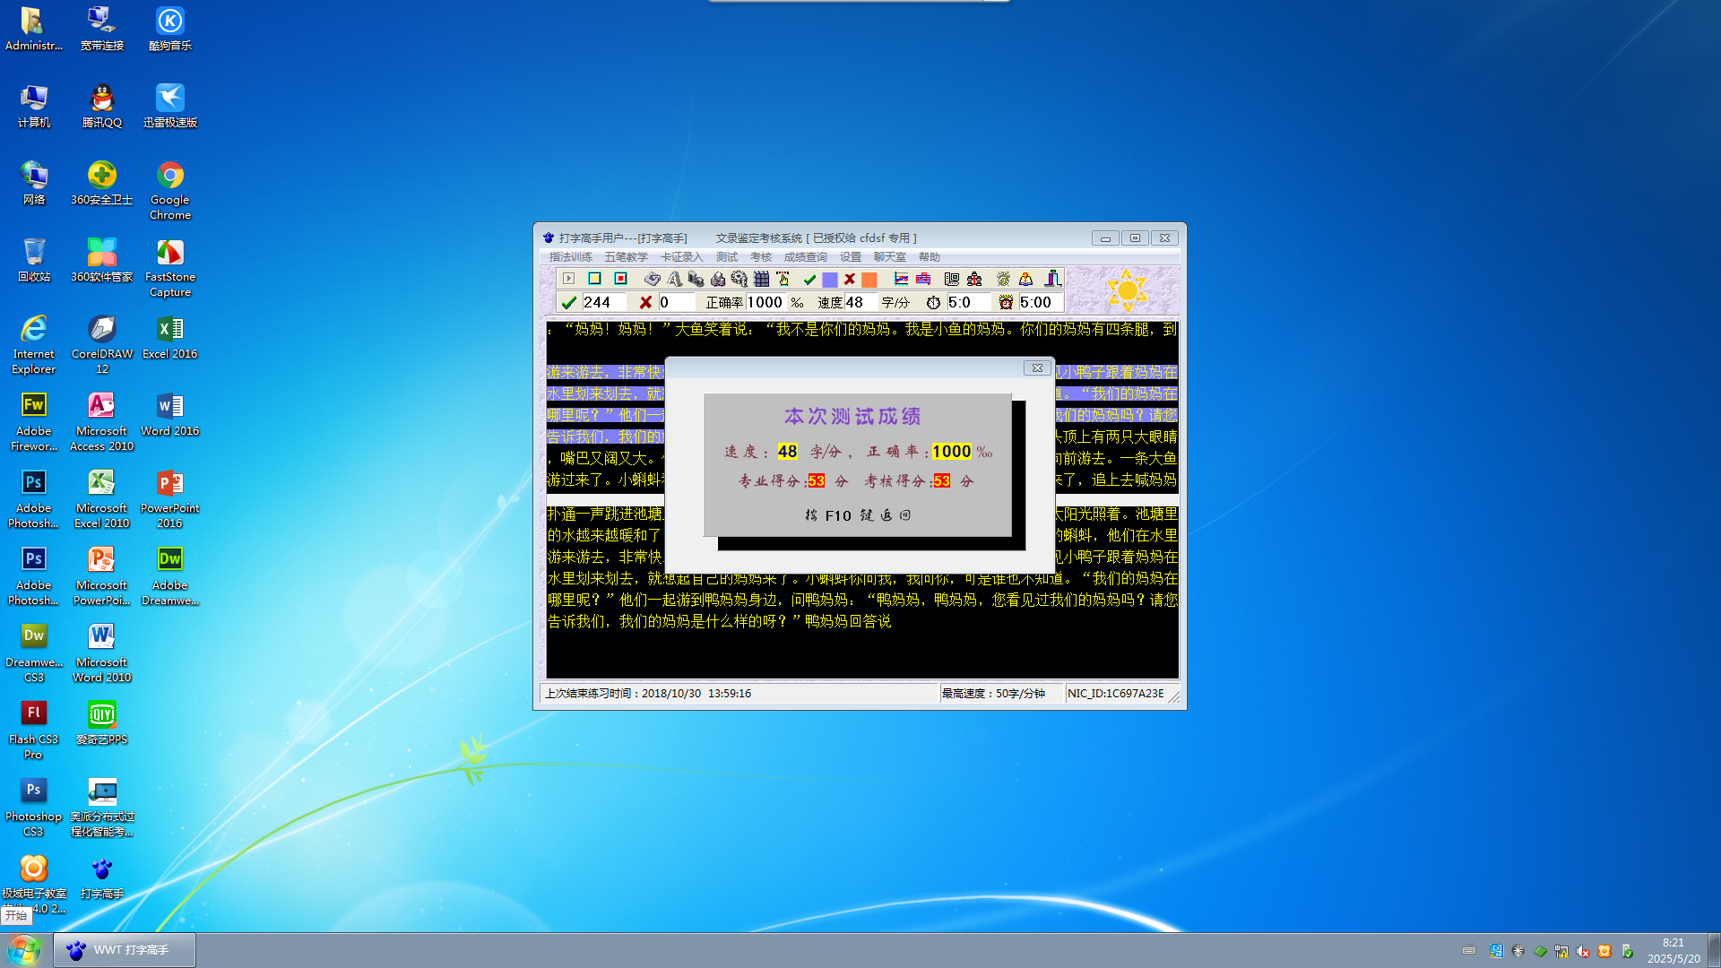Select the Flash CS3 Pro desktop icon
Screen dimensions: 1721x968
[33, 730]
